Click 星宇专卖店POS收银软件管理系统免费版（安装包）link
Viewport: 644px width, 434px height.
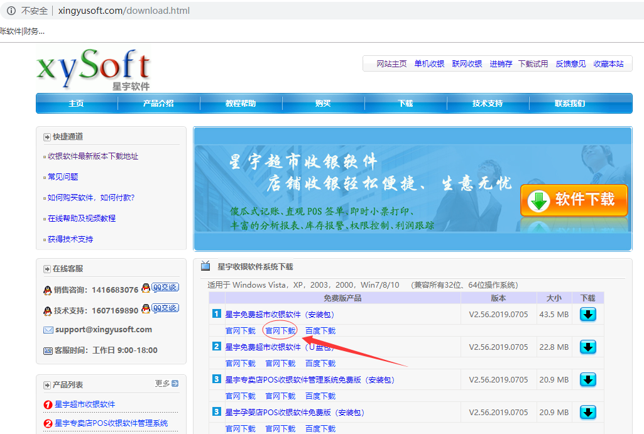pos(310,380)
